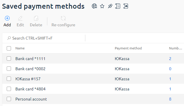This screenshot has height=106, width=184.
Task: Click the Edit toolbar button
Action: coord(20,21)
